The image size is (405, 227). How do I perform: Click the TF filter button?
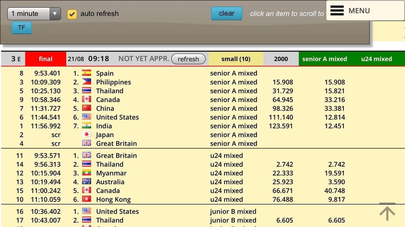[21, 27]
